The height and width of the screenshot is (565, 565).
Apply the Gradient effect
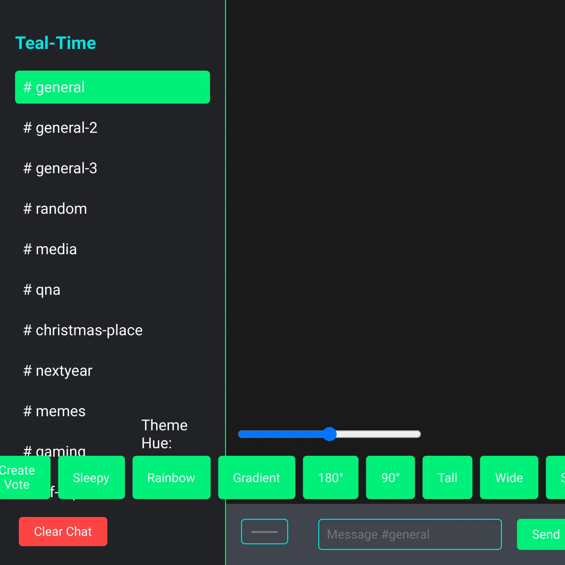257,477
